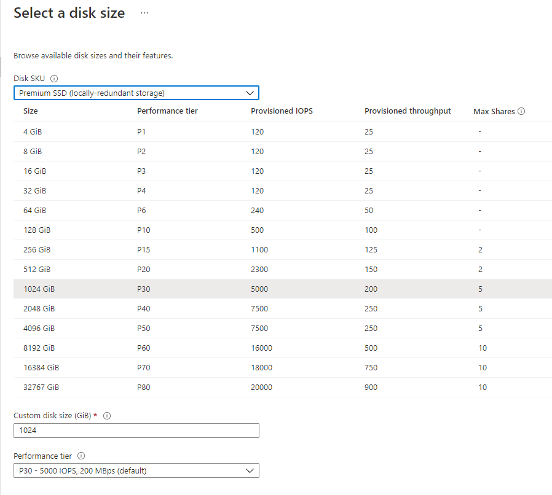Click the Max Shares value for 32767 GiB
The image size is (552, 495).
[483, 388]
